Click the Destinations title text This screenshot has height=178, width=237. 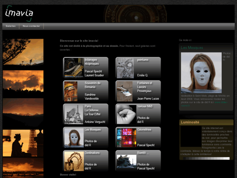(92, 153)
